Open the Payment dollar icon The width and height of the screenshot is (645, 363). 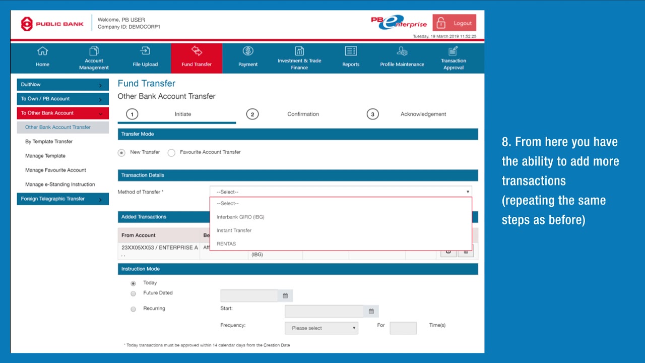[x=248, y=51]
